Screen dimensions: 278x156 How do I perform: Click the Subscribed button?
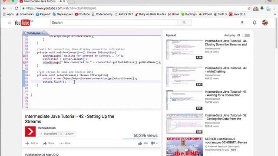point(48,134)
